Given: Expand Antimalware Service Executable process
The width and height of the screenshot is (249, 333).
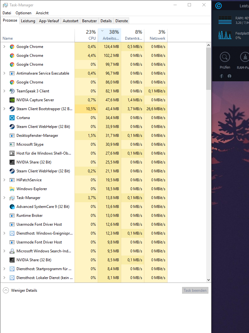Looking at the screenshot, I should coord(4,73).
